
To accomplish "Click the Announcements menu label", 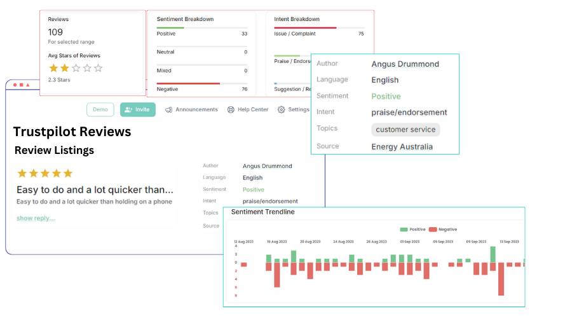I will click(x=196, y=109).
